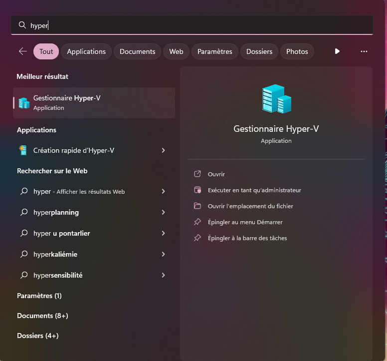Expand the hypersensibilité suggestion chevron
This screenshot has width=387, height=361.
pos(163,275)
